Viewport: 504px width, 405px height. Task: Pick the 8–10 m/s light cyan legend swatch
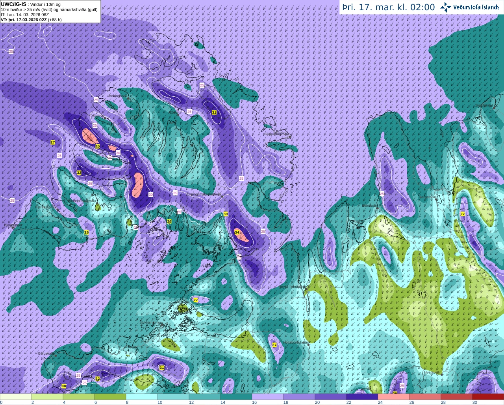142,396
